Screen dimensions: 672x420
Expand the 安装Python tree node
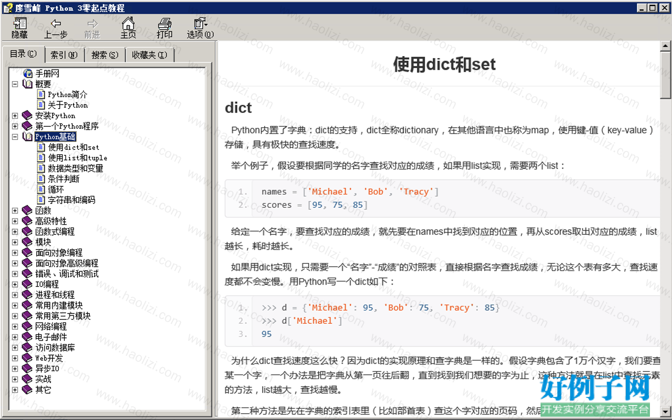(15, 116)
